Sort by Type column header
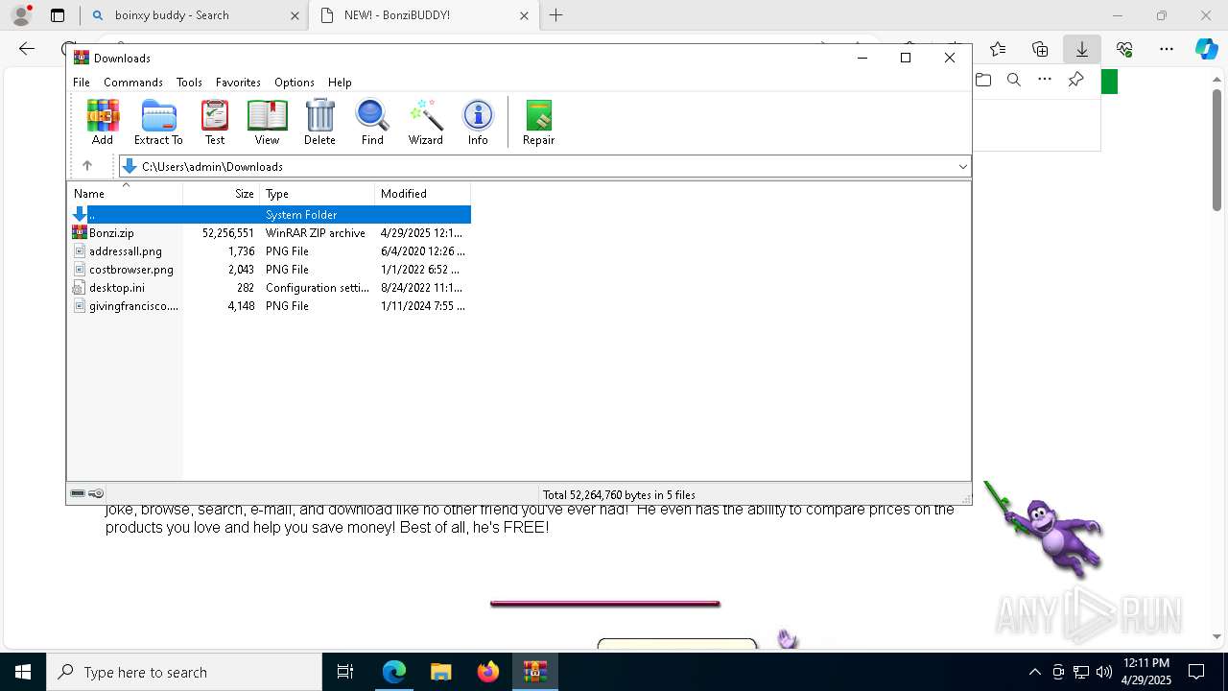The height and width of the screenshot is (691, 1228). click(318, 193)
